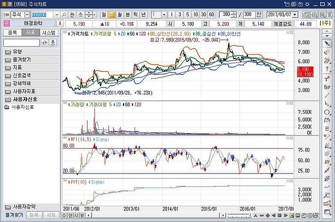The image size is (335, 222).
Task: Open the stock code history dropdown
Action: 57,15
